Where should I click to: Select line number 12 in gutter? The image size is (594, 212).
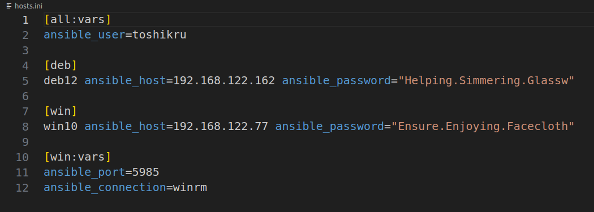tap(22, 187)
